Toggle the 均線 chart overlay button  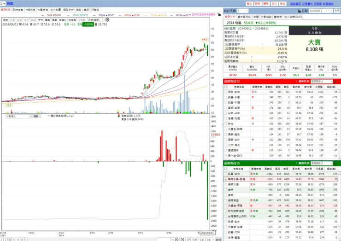(x=5, y=20)
